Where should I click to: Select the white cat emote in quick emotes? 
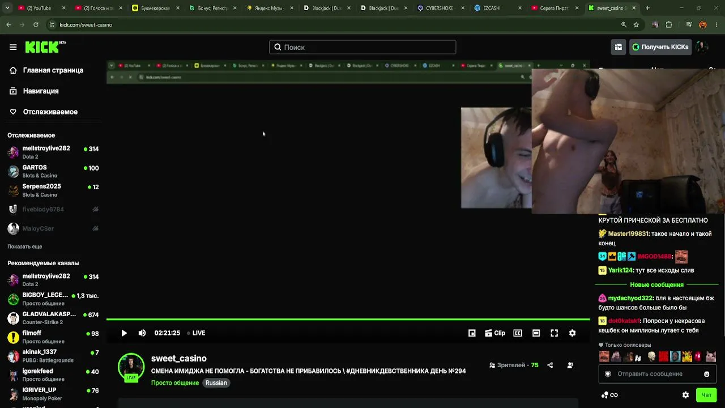[x=711, y=356]
